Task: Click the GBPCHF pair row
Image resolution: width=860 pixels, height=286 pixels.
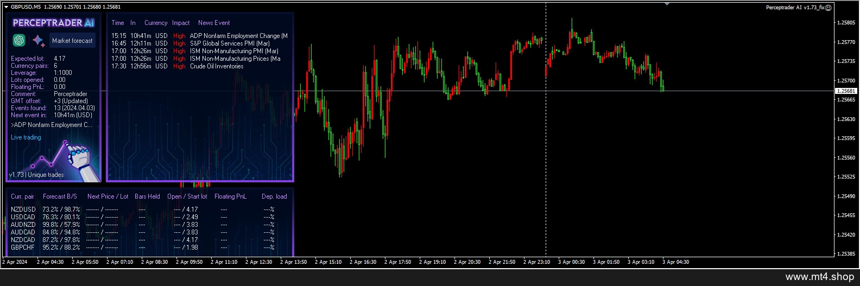Action: click(143, 247)
